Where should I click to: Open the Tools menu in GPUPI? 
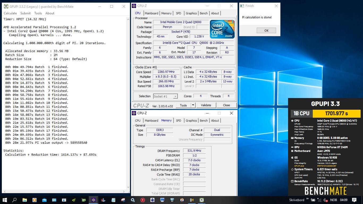(x=38, y=13)
